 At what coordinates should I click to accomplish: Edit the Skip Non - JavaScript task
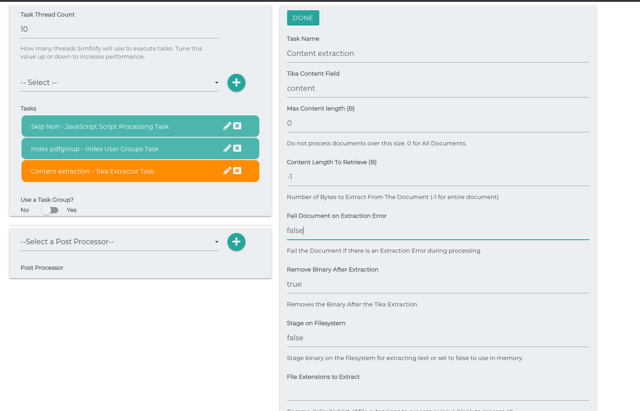[x=227, y=126]
